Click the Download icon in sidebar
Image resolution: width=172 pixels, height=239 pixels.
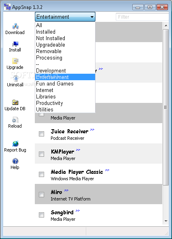(x=15, y=26)
